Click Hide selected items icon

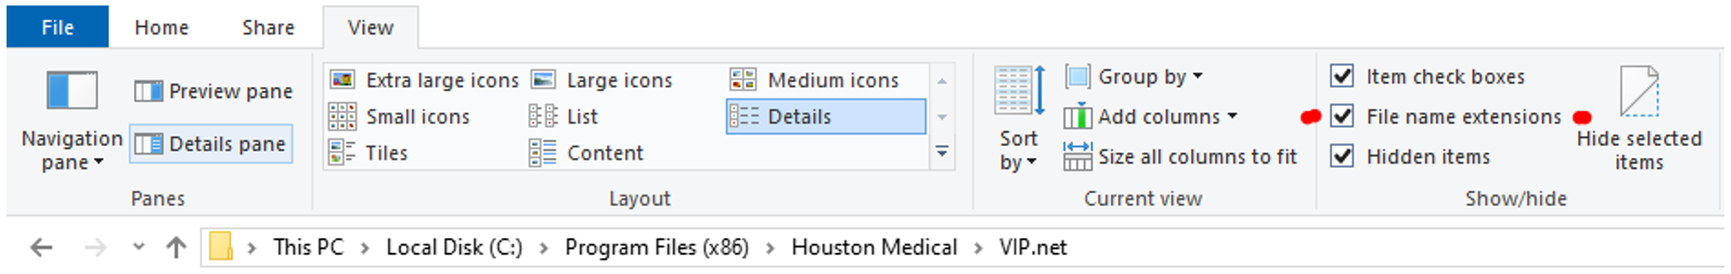pos(1638,91)
